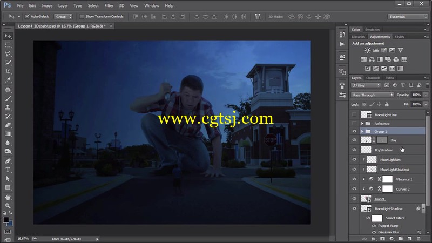Image resolution: width=432 pixels, height=243 pixels.
Task: Click the zoom percentage field 16.67%
Action: click(23, 239)
